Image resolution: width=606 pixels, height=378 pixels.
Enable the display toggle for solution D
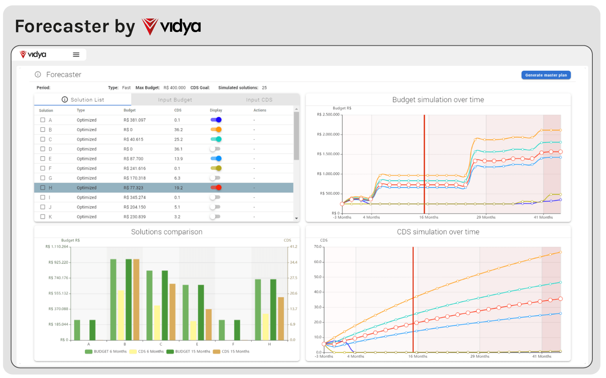(x=216, y=149)
